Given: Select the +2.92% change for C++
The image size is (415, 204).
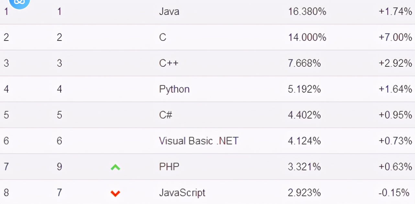Looking at the screenshot, I should [395, 63].
